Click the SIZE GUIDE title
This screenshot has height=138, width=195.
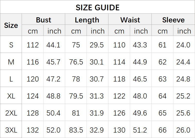tap(97, 7)
